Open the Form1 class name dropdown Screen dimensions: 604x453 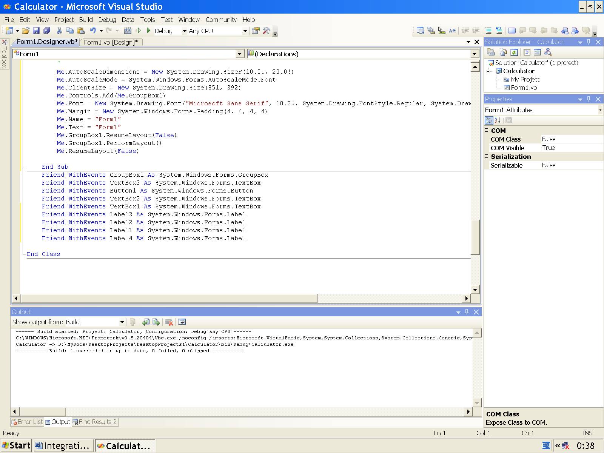tap(240, 54)
